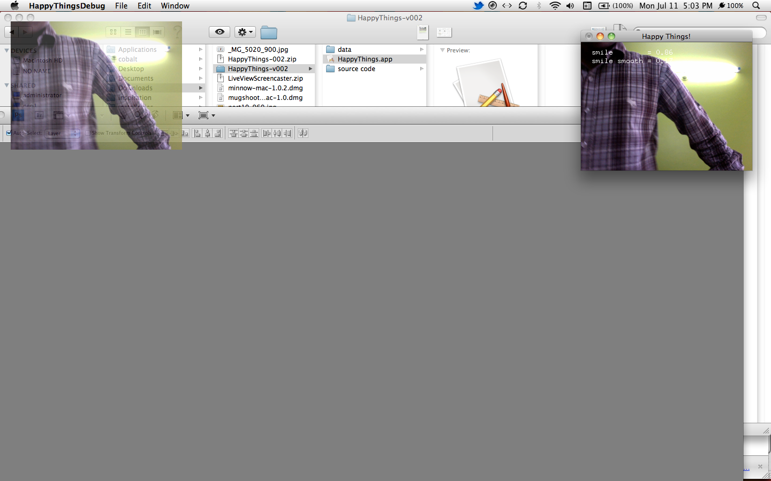Click arrow next to HappyThings-v002 folder
The image size is (771, 481).
coord(311,69)
